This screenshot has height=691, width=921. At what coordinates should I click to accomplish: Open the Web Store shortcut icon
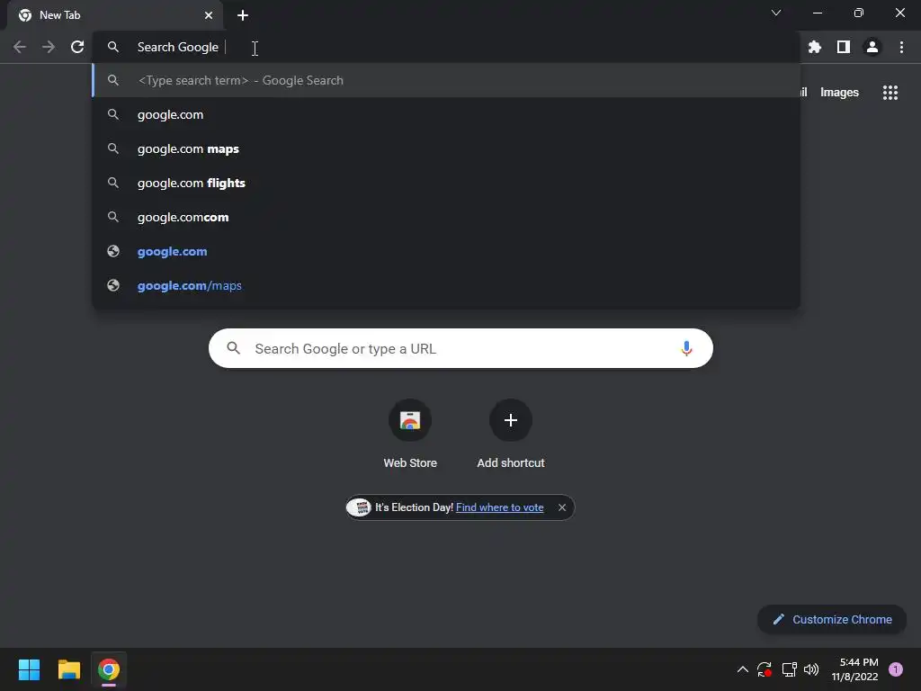click(410, 420)
